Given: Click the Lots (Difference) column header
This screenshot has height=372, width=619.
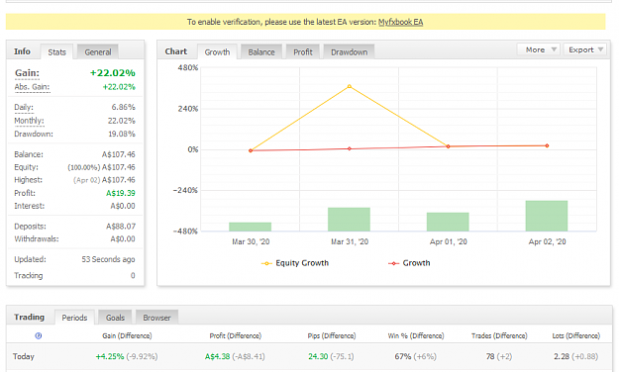Looking at the screenshot, I should (576, 335).
